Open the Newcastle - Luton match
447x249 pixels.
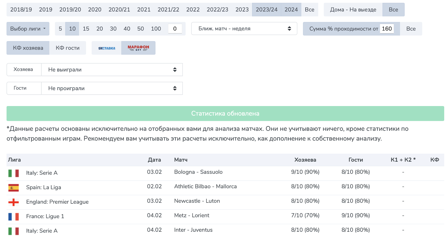click(x=197, y=201)
